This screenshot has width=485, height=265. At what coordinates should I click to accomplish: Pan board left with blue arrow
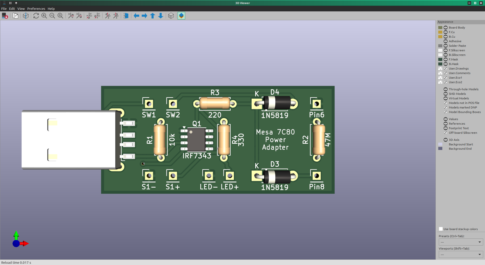pos(136,16)
